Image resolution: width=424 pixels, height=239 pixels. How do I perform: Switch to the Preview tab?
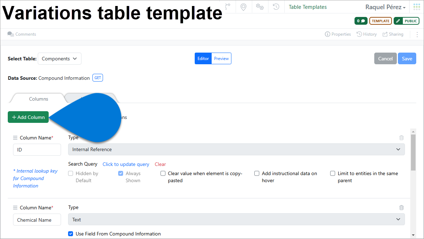pyautogui.click(x=221, y=59)
